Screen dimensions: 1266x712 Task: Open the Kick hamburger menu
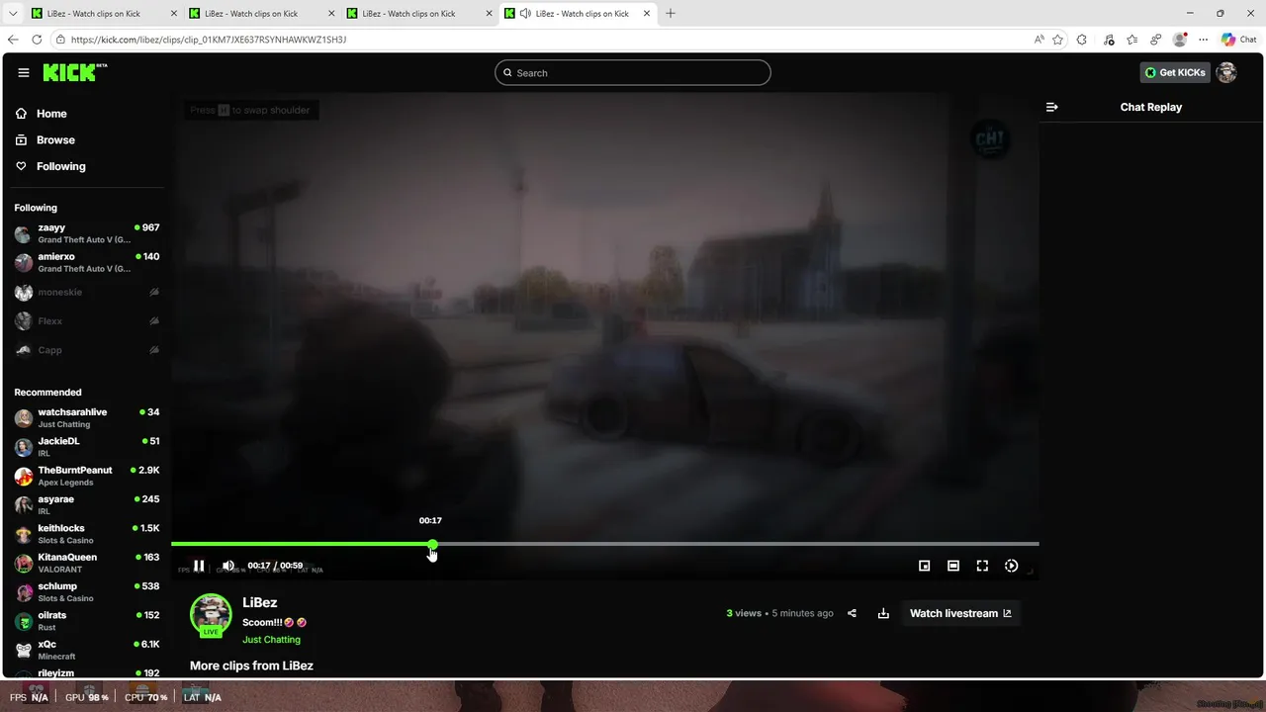point(24,72)
